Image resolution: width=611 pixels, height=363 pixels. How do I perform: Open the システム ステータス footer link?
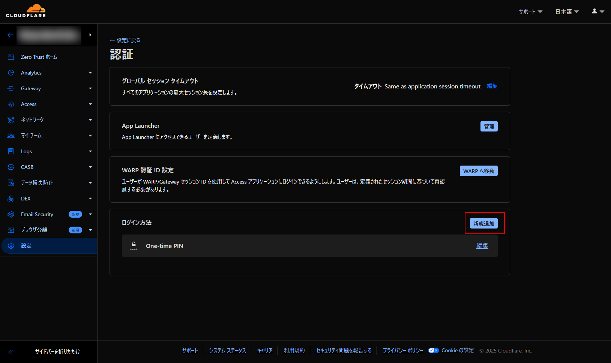point(228,351)
